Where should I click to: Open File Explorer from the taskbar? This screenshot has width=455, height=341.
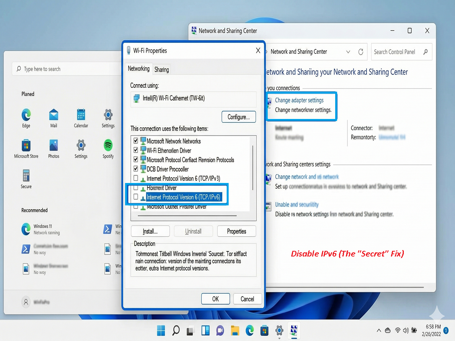[235, 330]
